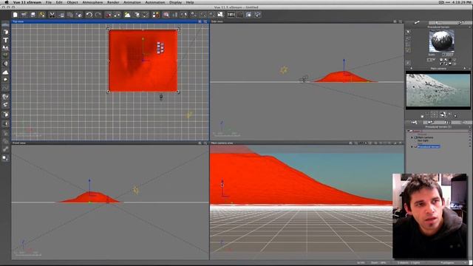Click the maximize icon in the Top view header
473x266 pixels.
point(205,21)
